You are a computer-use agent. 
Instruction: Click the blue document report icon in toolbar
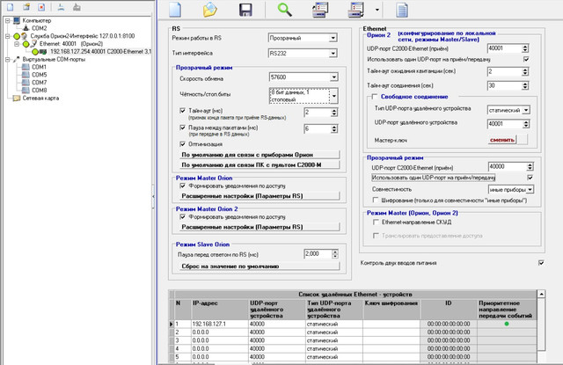(x=402, y=10)
